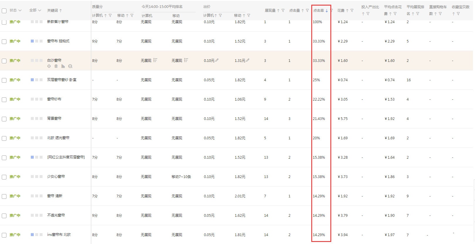Click keyword [网红公主抖音双层窗帘]

(x=66, y=157)
